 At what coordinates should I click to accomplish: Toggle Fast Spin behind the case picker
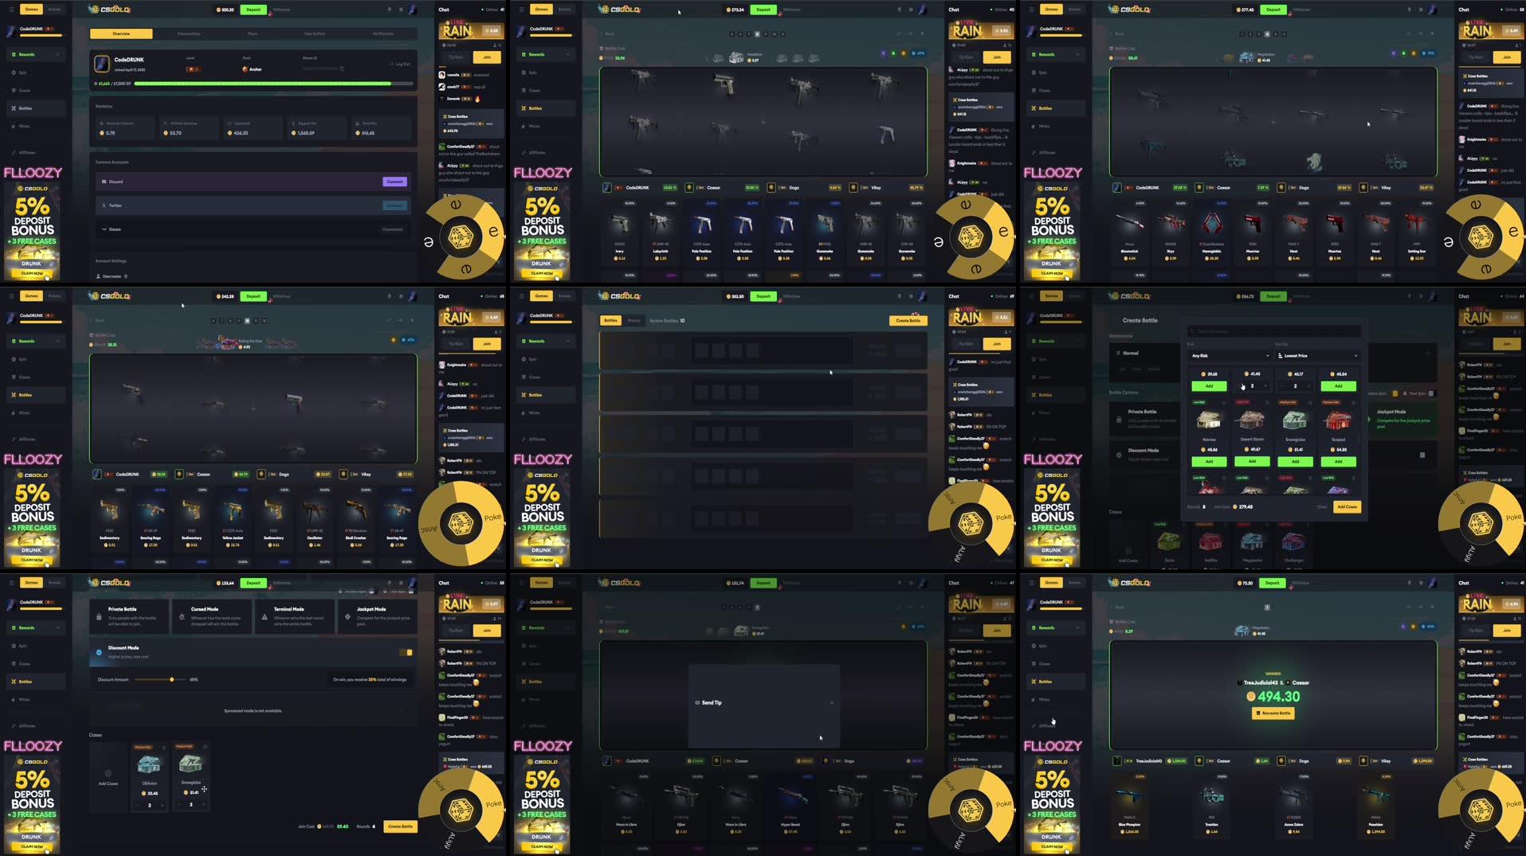point(1431,393)
